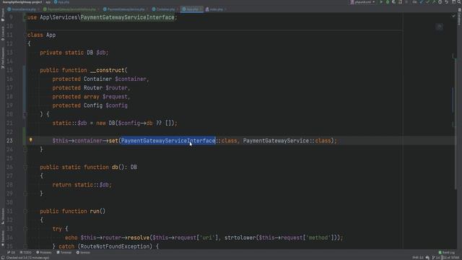Viewport: 462px width, 260px height.
Task: Open the Commit tool window stripe
Action: pos(3,34)
